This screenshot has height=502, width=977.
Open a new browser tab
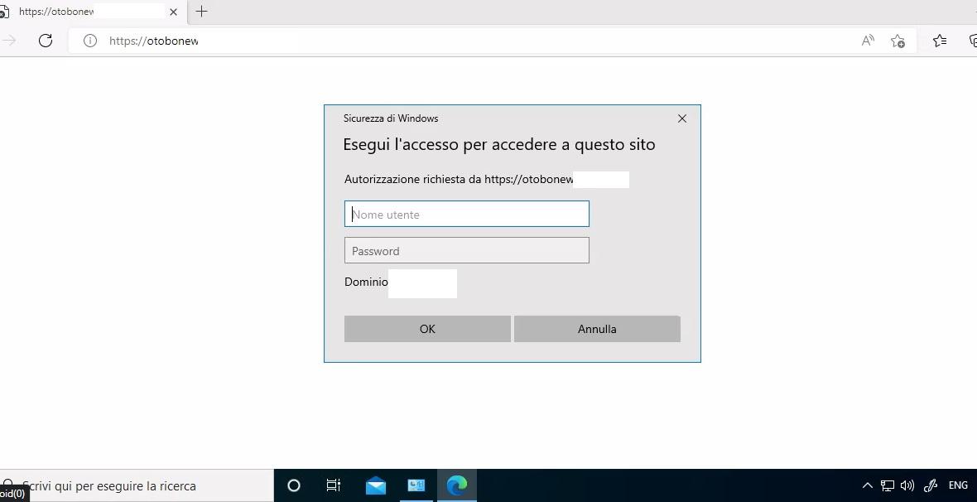click(x=201, y=12)
